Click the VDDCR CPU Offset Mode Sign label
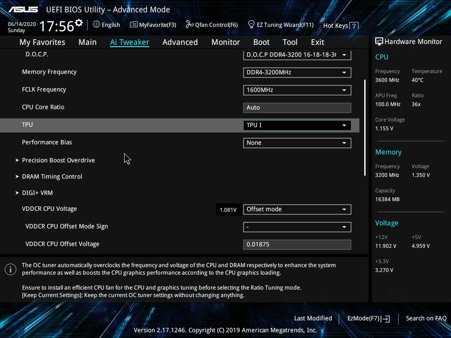Image resolution: width=451 pixels, height=338 pixels. (x=67, y=227)
